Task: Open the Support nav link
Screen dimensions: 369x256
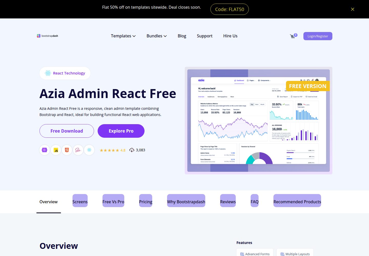Action: tap(204, 36)
